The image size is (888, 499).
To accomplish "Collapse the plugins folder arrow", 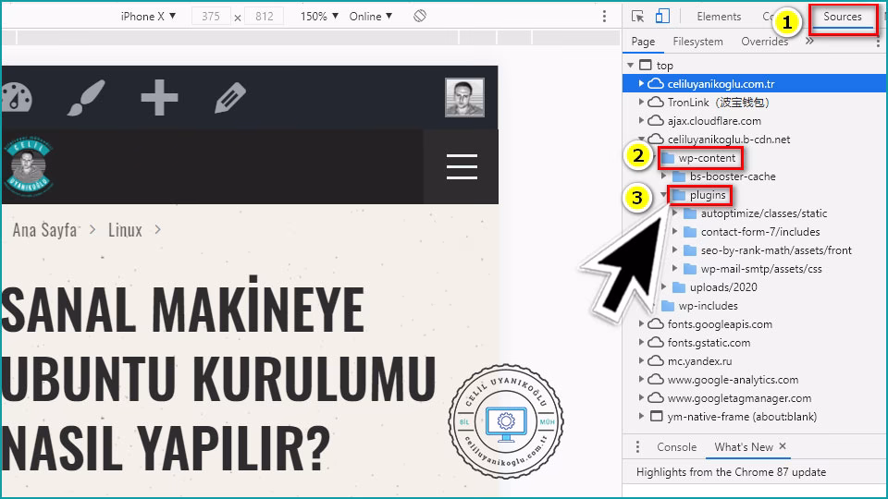I will pos(663,195).
